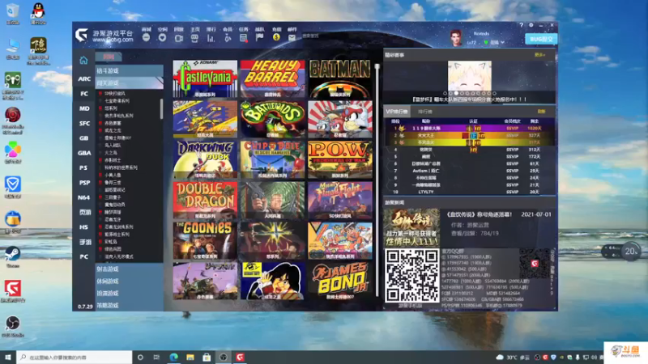Switch to the 排行榜 tab
The image size is (648, 364).
(x=424, y=112)
